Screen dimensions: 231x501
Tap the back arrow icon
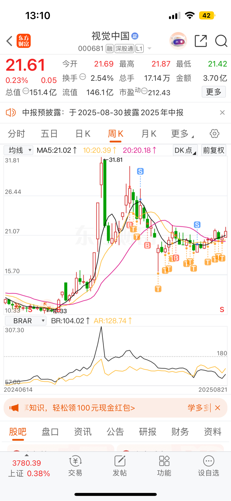click(x=9, y=41)
